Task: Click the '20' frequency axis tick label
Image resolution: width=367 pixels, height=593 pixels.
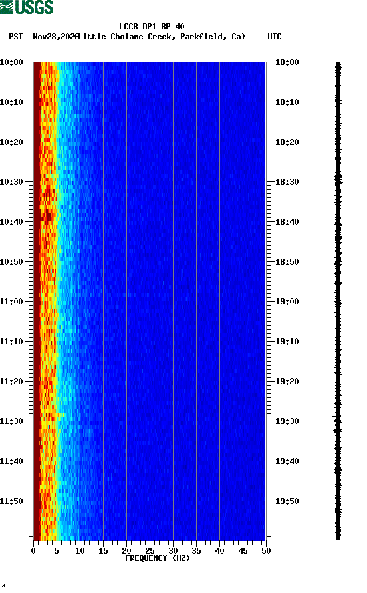Action: [x=126, y=551]
